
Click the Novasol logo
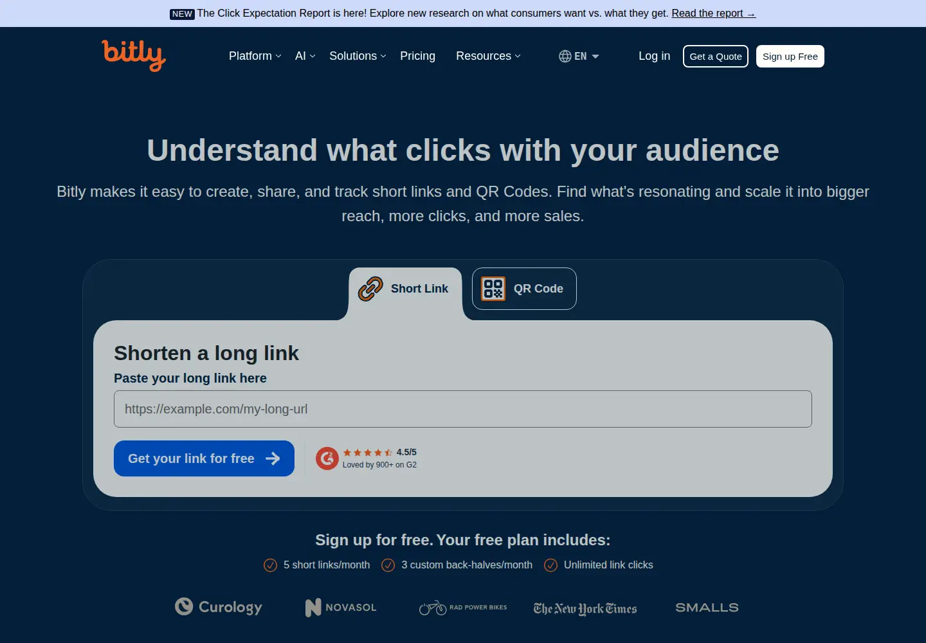pos(341,608)
